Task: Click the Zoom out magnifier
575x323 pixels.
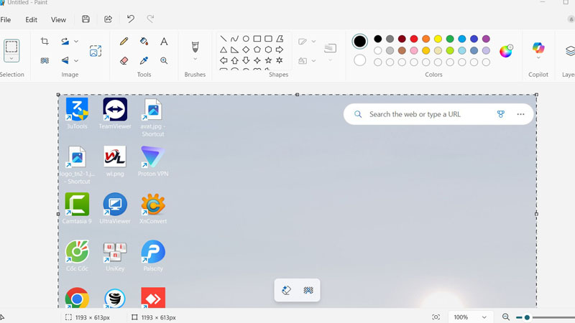Action: click(506, 317)
